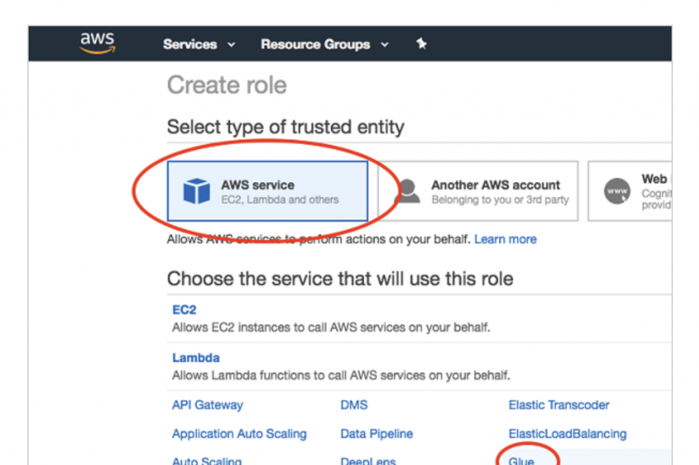Viewport: 699px width, 465px height.
Task: Click the Glue service link
Action: 522,461
